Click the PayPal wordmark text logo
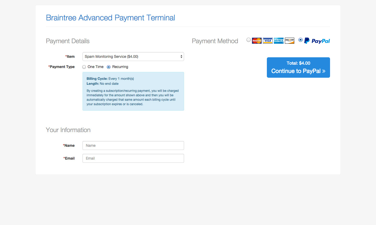 click(321, 41)
